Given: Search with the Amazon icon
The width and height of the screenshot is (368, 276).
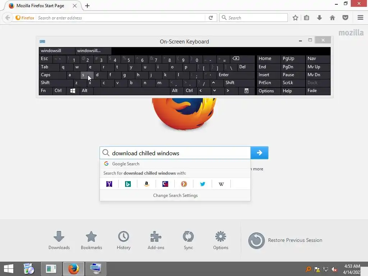Looking at the screenshot, I should pyautogui.click(x=147, y=184).
